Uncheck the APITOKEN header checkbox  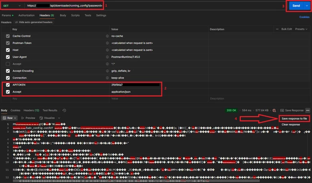8,85
